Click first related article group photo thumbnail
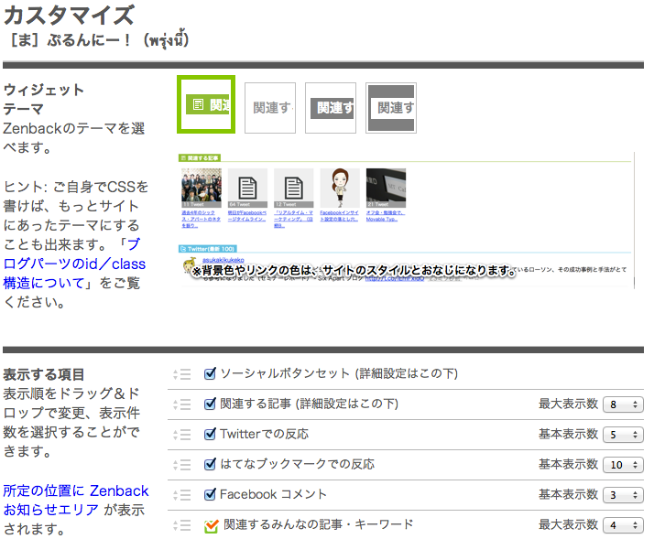 [202, 188]
